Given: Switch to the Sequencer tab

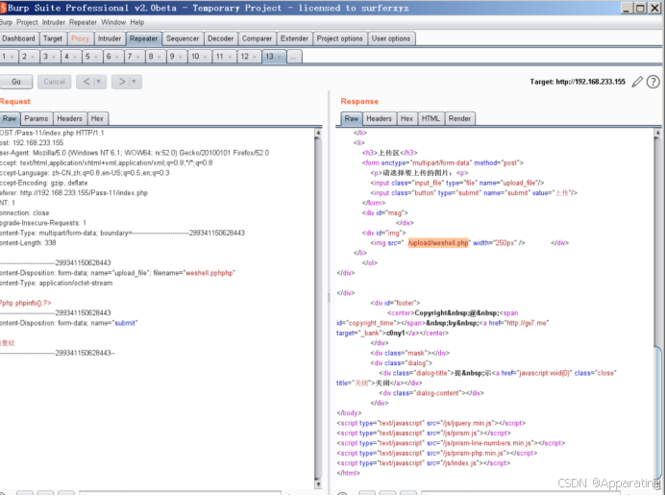Looking at the screenshot, I should click(x=183, y=38).
